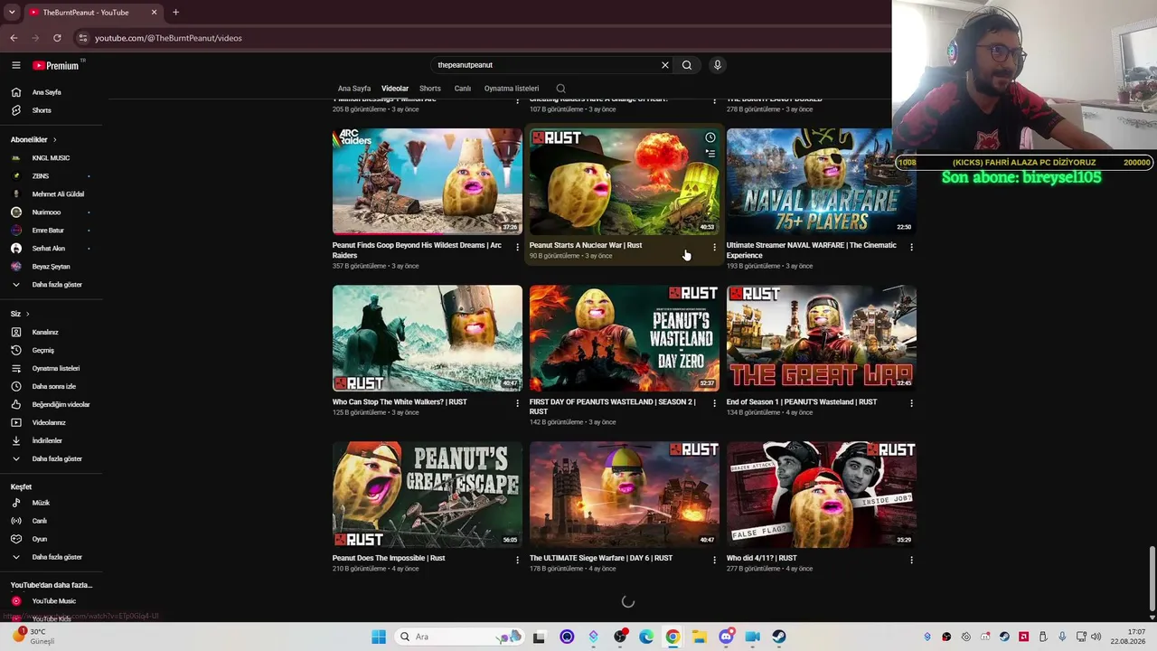Click the magnifier search button beside the search box
The image size is (1157, 651).
coord(687,65)
